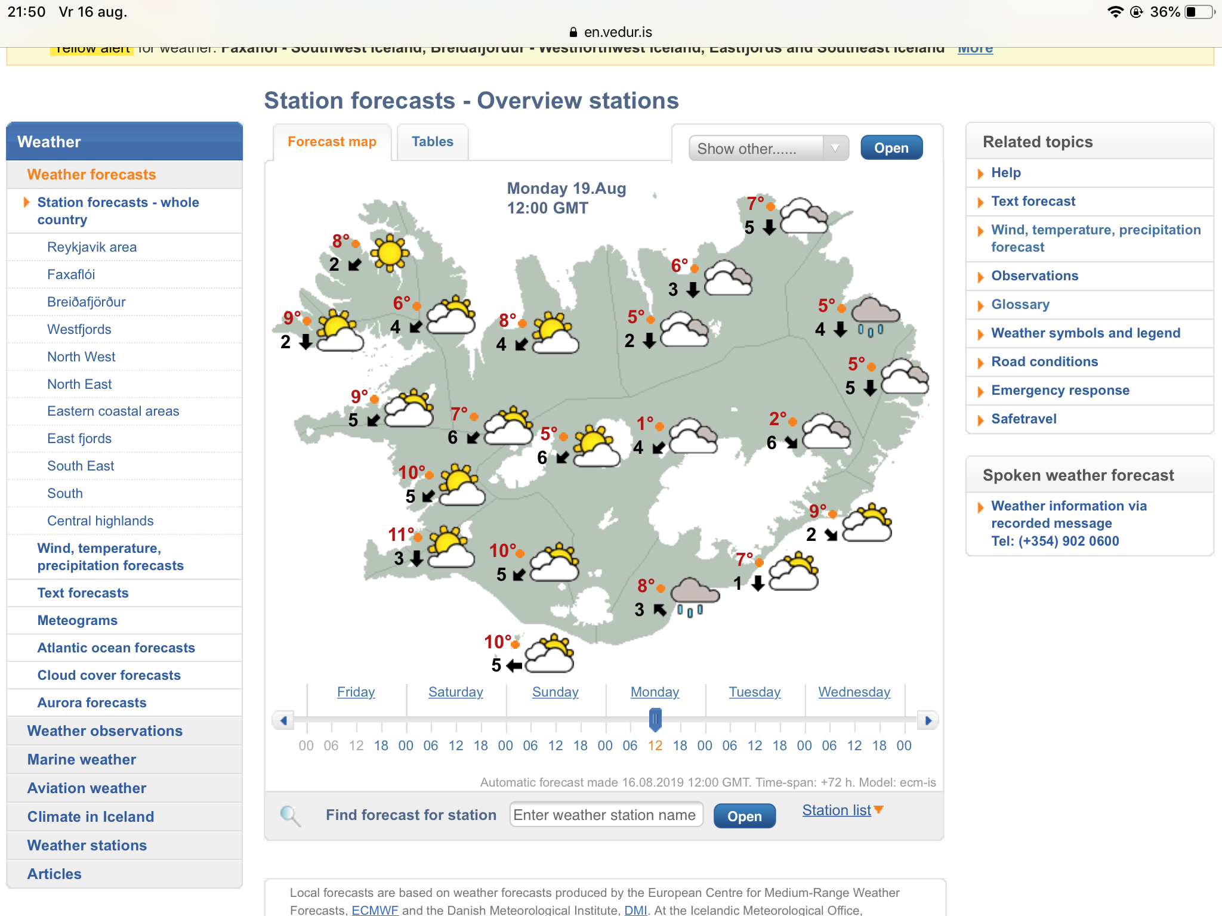Click the Open button next to Show other
Image resolution: width=1222 pixels, height=916 pixels.
click(891, 148)
